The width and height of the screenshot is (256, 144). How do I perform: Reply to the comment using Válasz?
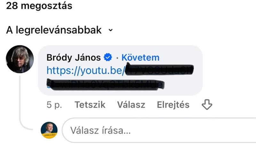(131, 105)
